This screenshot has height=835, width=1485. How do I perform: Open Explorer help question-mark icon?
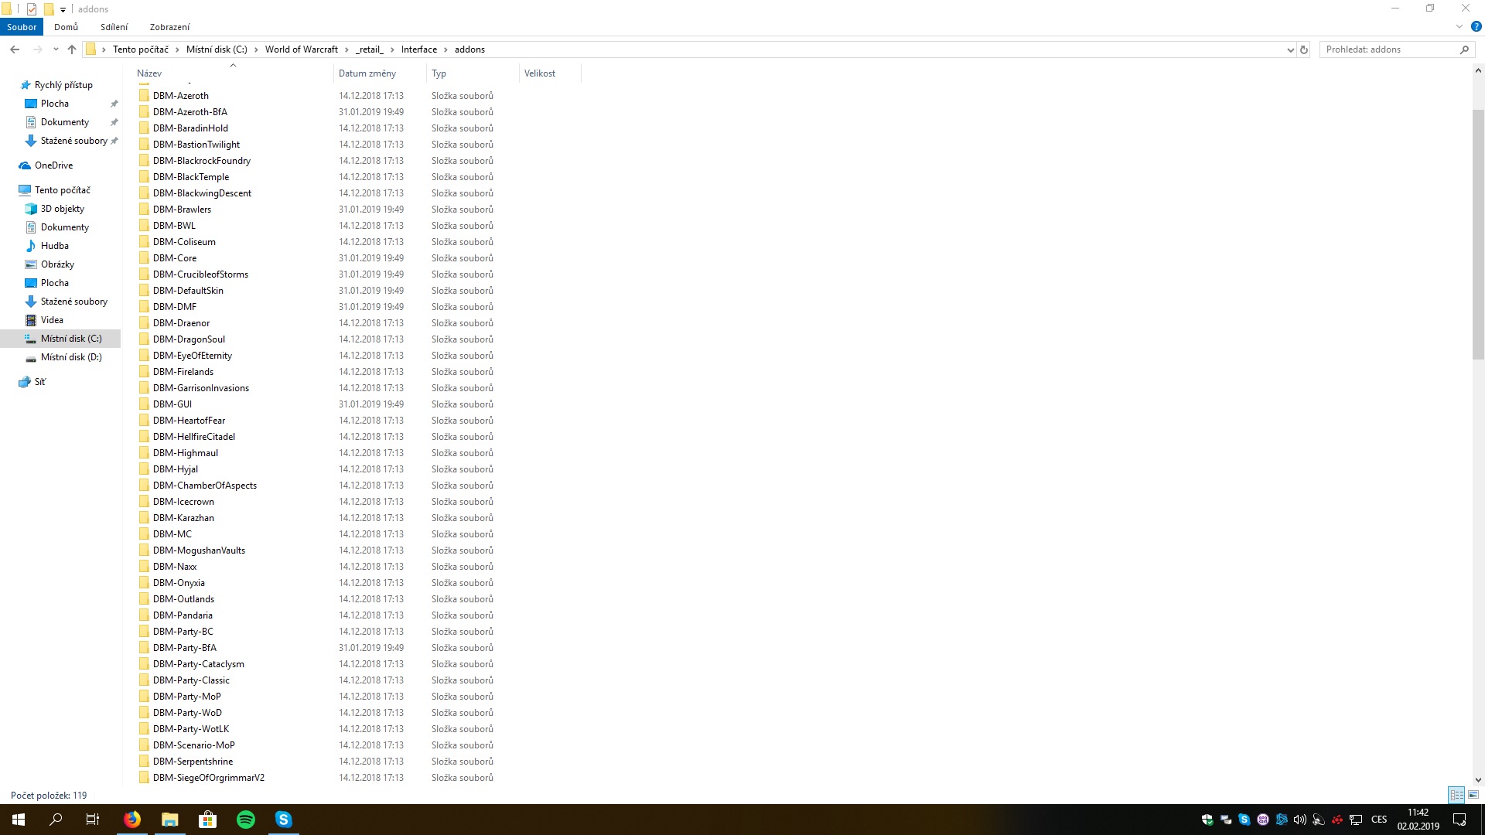pos(1476,26)
